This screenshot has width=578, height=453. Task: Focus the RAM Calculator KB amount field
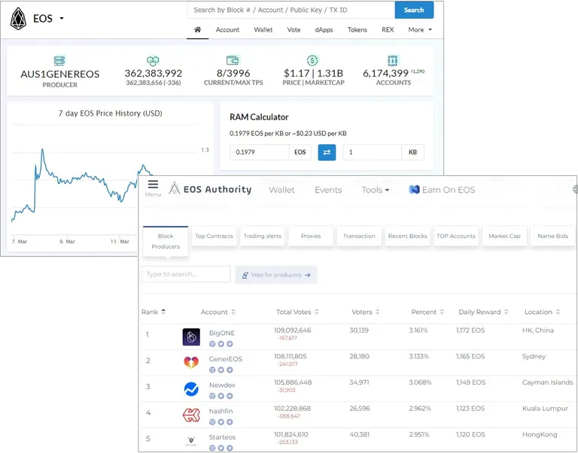point(372,152)
